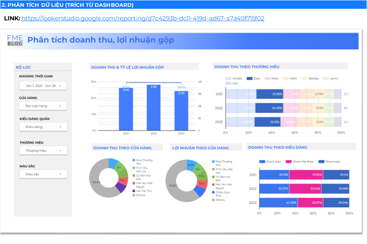Toggle Short kaki series visibility in legend
367x244 pixels.
(x=322, y=161)
